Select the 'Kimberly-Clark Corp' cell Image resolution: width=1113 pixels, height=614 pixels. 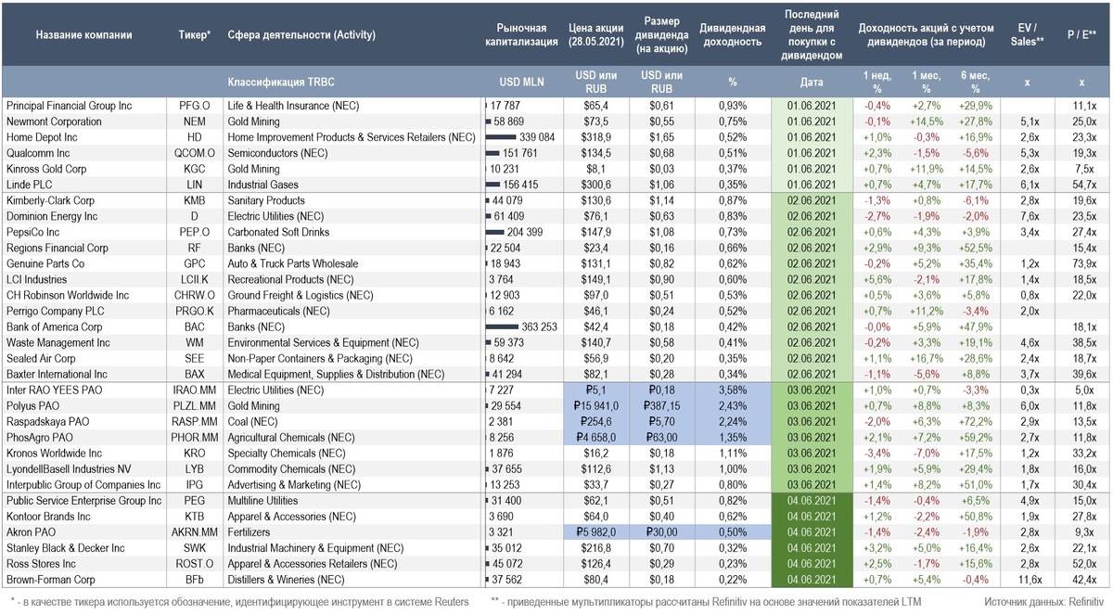point(50,200)
